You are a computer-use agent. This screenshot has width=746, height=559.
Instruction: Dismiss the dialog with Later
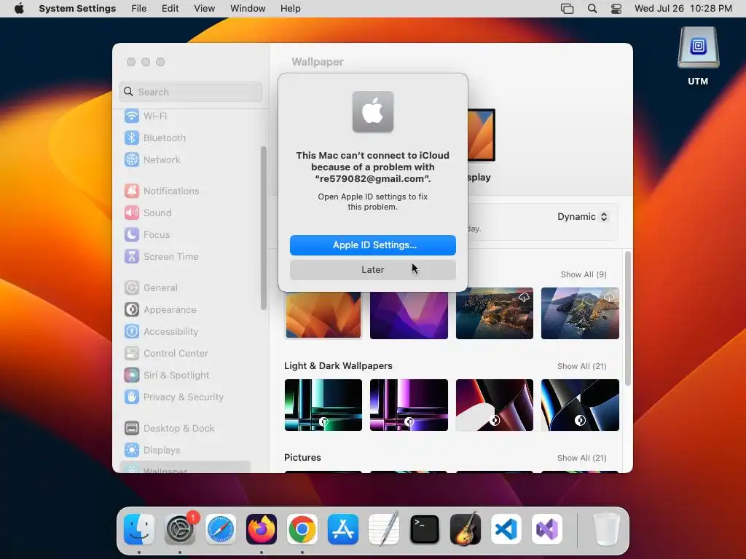pos(373,270)
